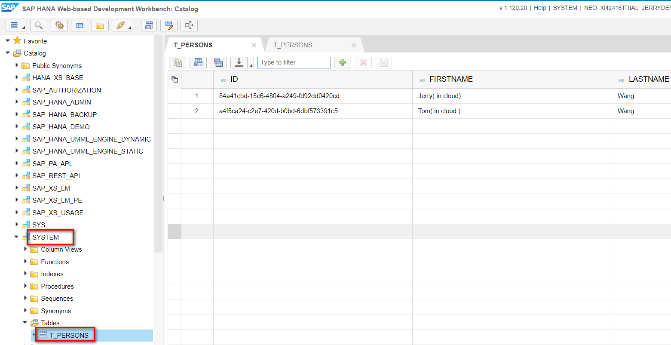Expand the Procedures folder
The width and height of the screenshot is (671, 345).
tap(25, 286)
